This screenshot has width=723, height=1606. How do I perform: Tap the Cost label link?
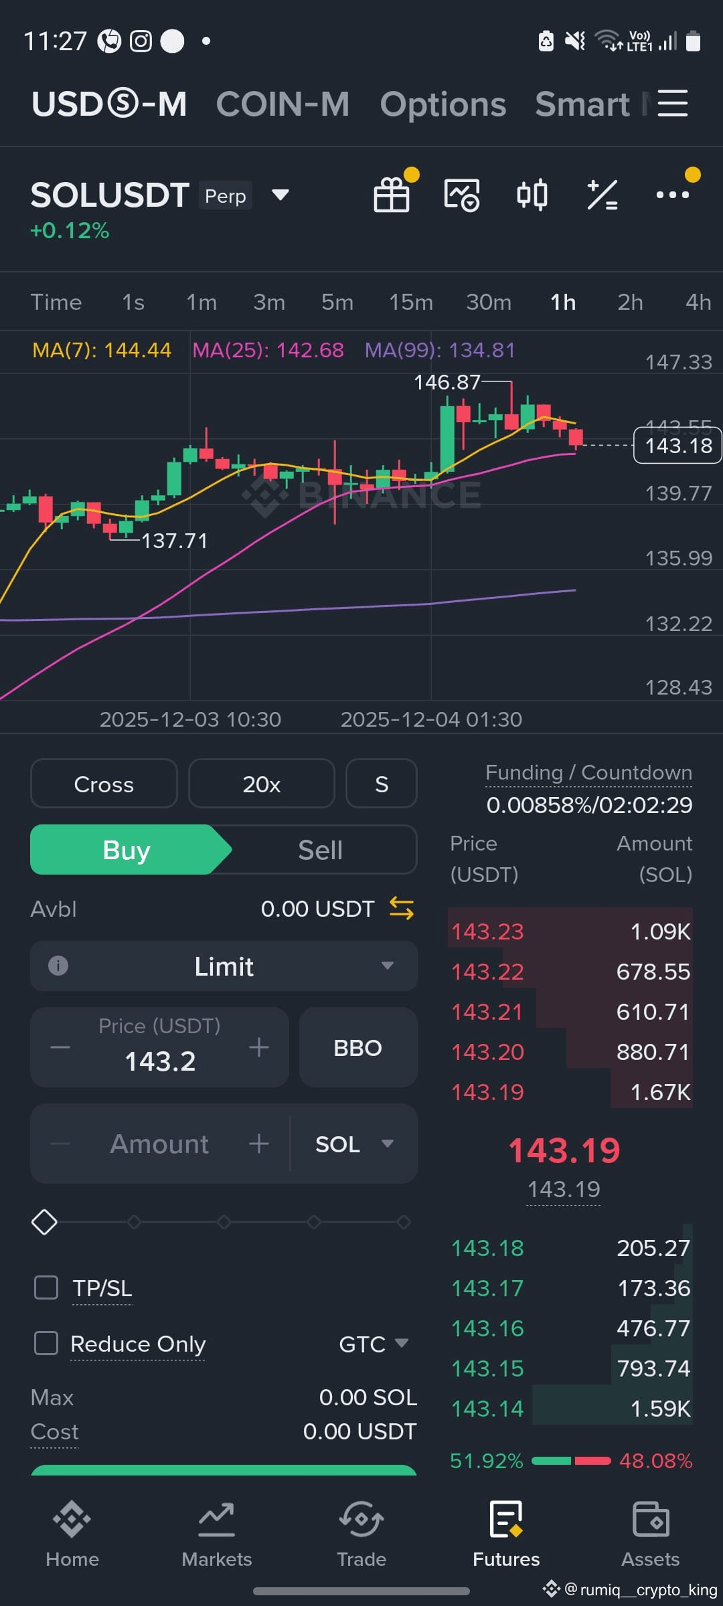coord(54,1431)
